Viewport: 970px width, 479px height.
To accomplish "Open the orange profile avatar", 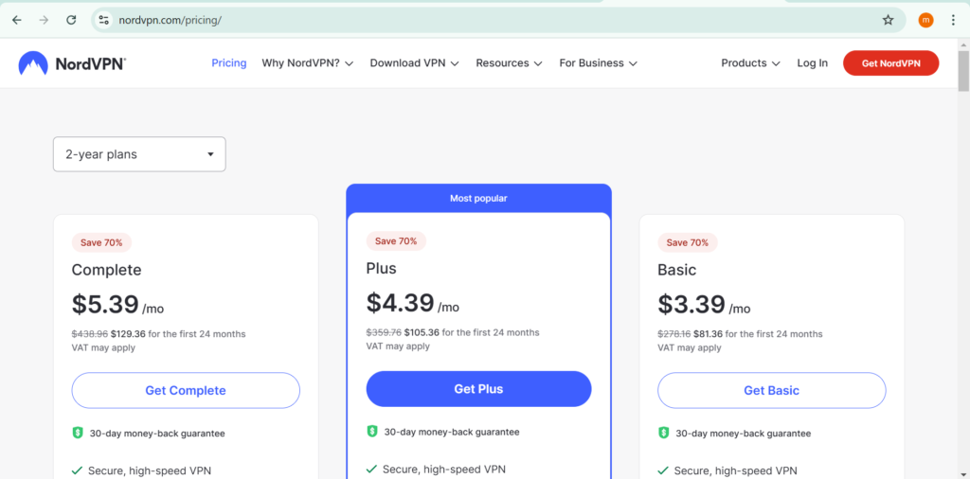I will (x=925, y=20).
